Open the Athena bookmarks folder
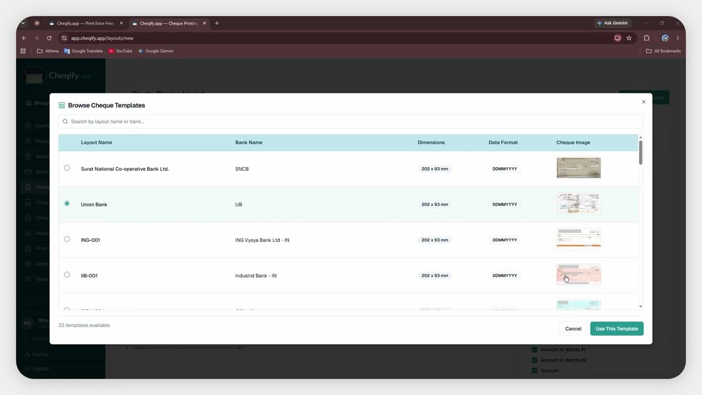The height and width of the screenshot is (395, 702). pyautogui.click(x=48, y=51)
